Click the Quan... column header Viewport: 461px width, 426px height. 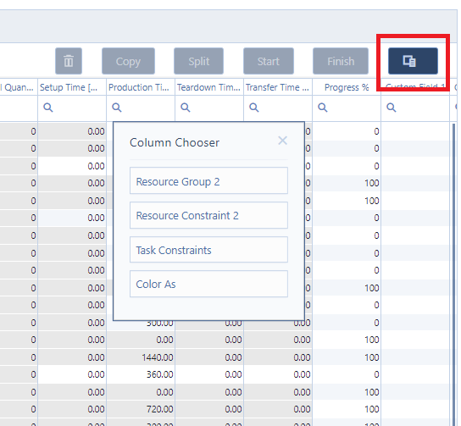[19, 87]
